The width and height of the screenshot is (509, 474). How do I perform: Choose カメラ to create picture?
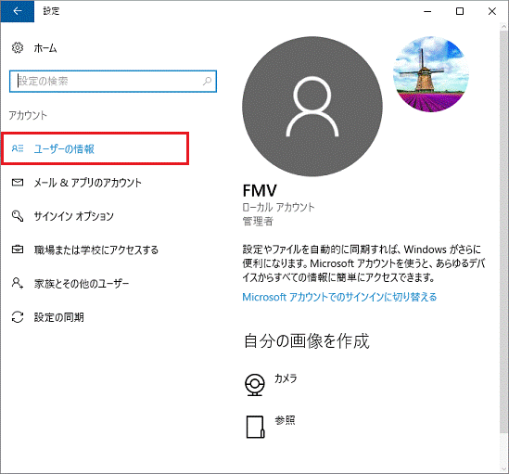point(286,378)
